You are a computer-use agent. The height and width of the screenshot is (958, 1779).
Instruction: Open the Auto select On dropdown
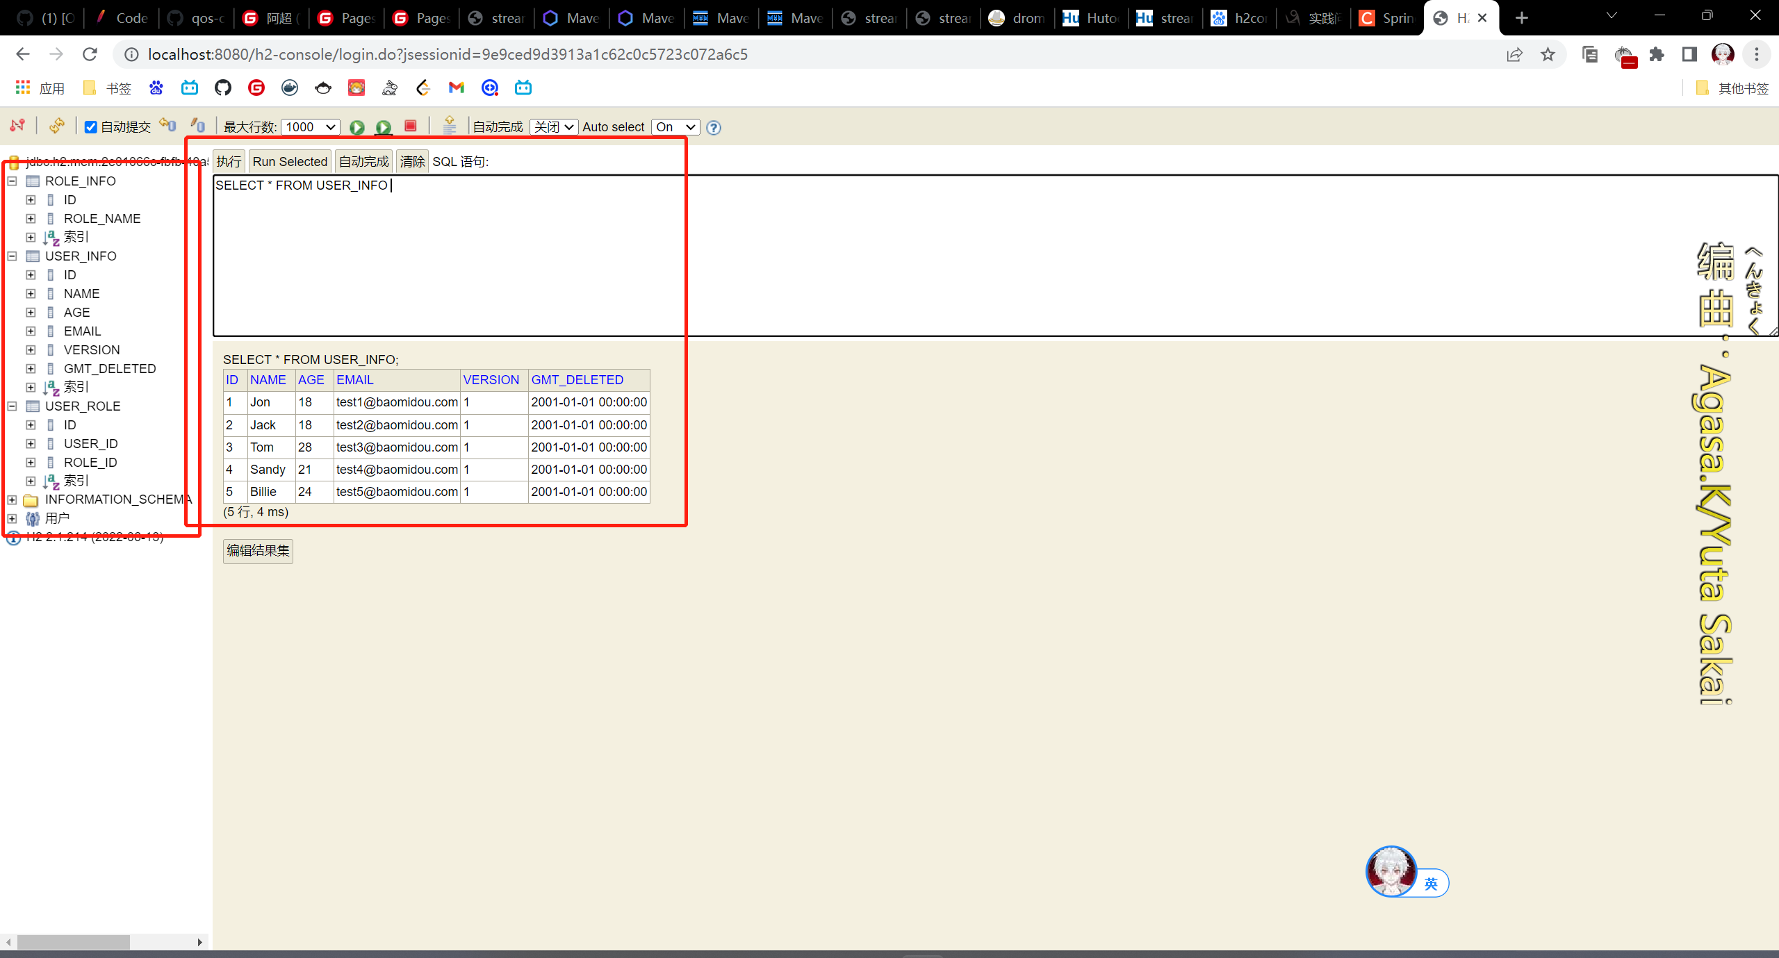675,127
